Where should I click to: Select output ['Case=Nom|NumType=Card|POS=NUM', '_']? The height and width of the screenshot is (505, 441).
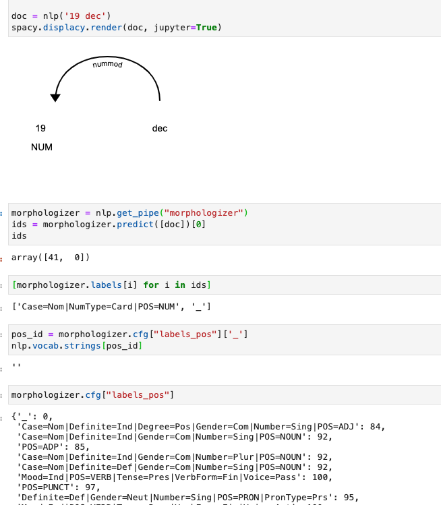(111, 307)
